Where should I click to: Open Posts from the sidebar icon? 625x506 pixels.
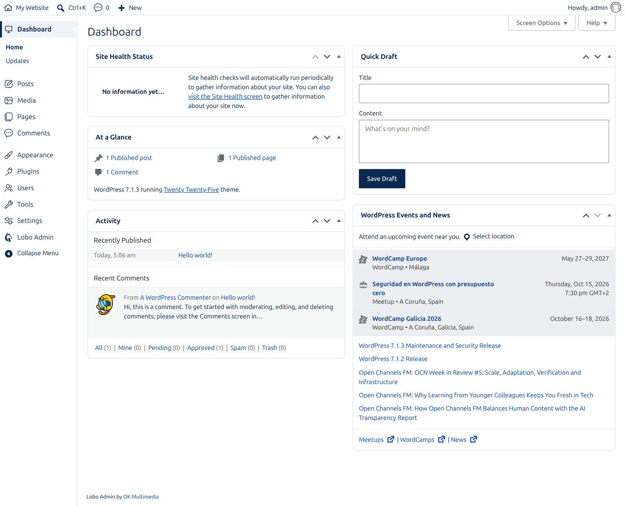[x=9, y=84]
